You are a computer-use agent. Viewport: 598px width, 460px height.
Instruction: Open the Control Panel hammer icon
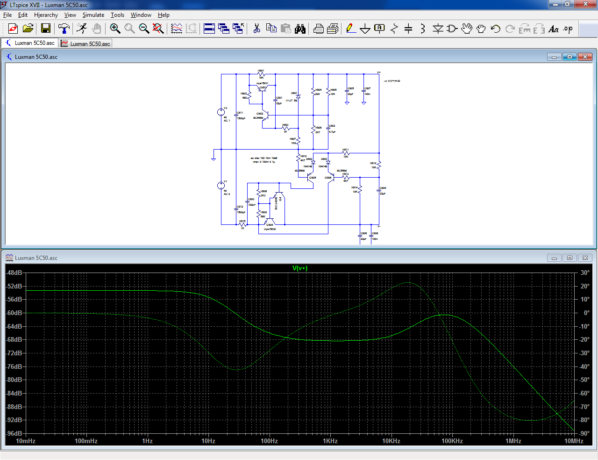(x=64, y=29)
